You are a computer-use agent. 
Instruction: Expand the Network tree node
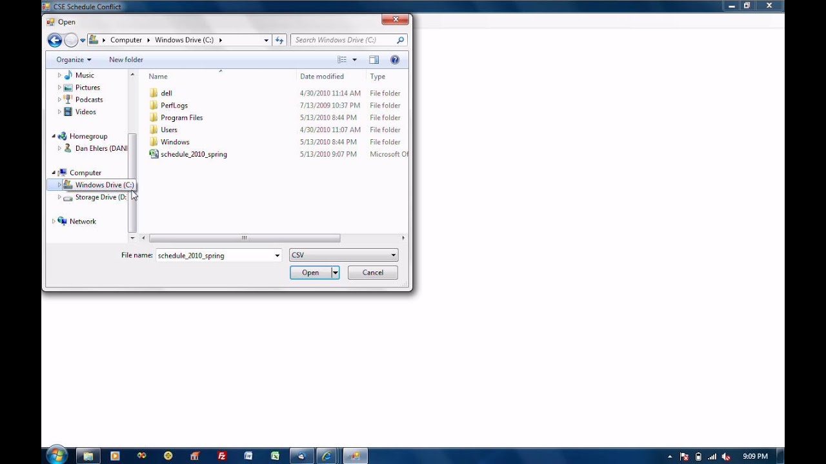[x=54, y=222]
